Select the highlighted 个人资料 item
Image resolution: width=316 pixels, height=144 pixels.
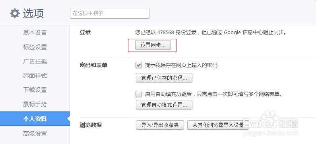[x=35, y=119]
